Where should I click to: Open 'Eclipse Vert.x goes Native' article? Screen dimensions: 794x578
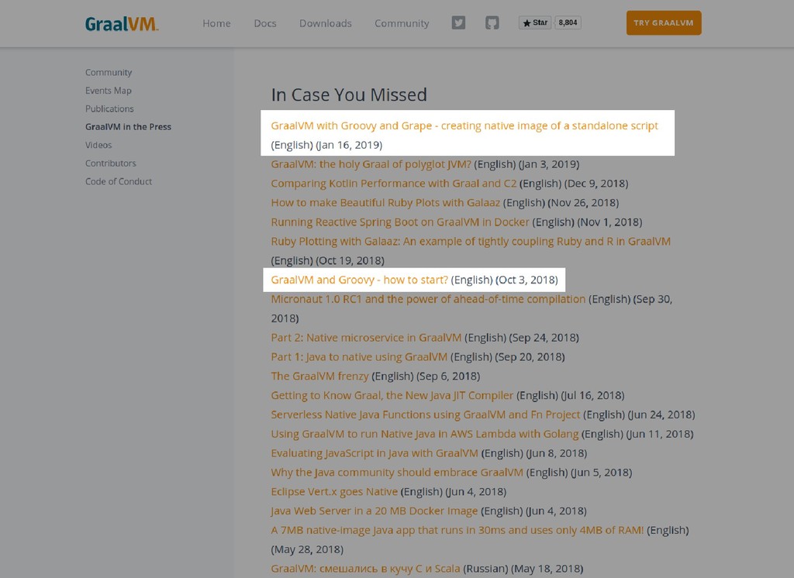click(334, 491)
